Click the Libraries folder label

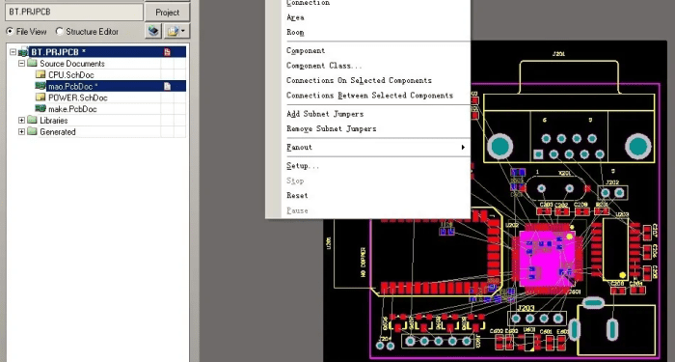tap(54, 121)
